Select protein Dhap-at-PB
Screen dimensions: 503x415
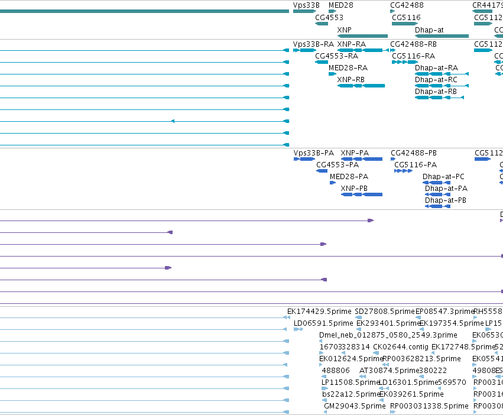[446, 200]
